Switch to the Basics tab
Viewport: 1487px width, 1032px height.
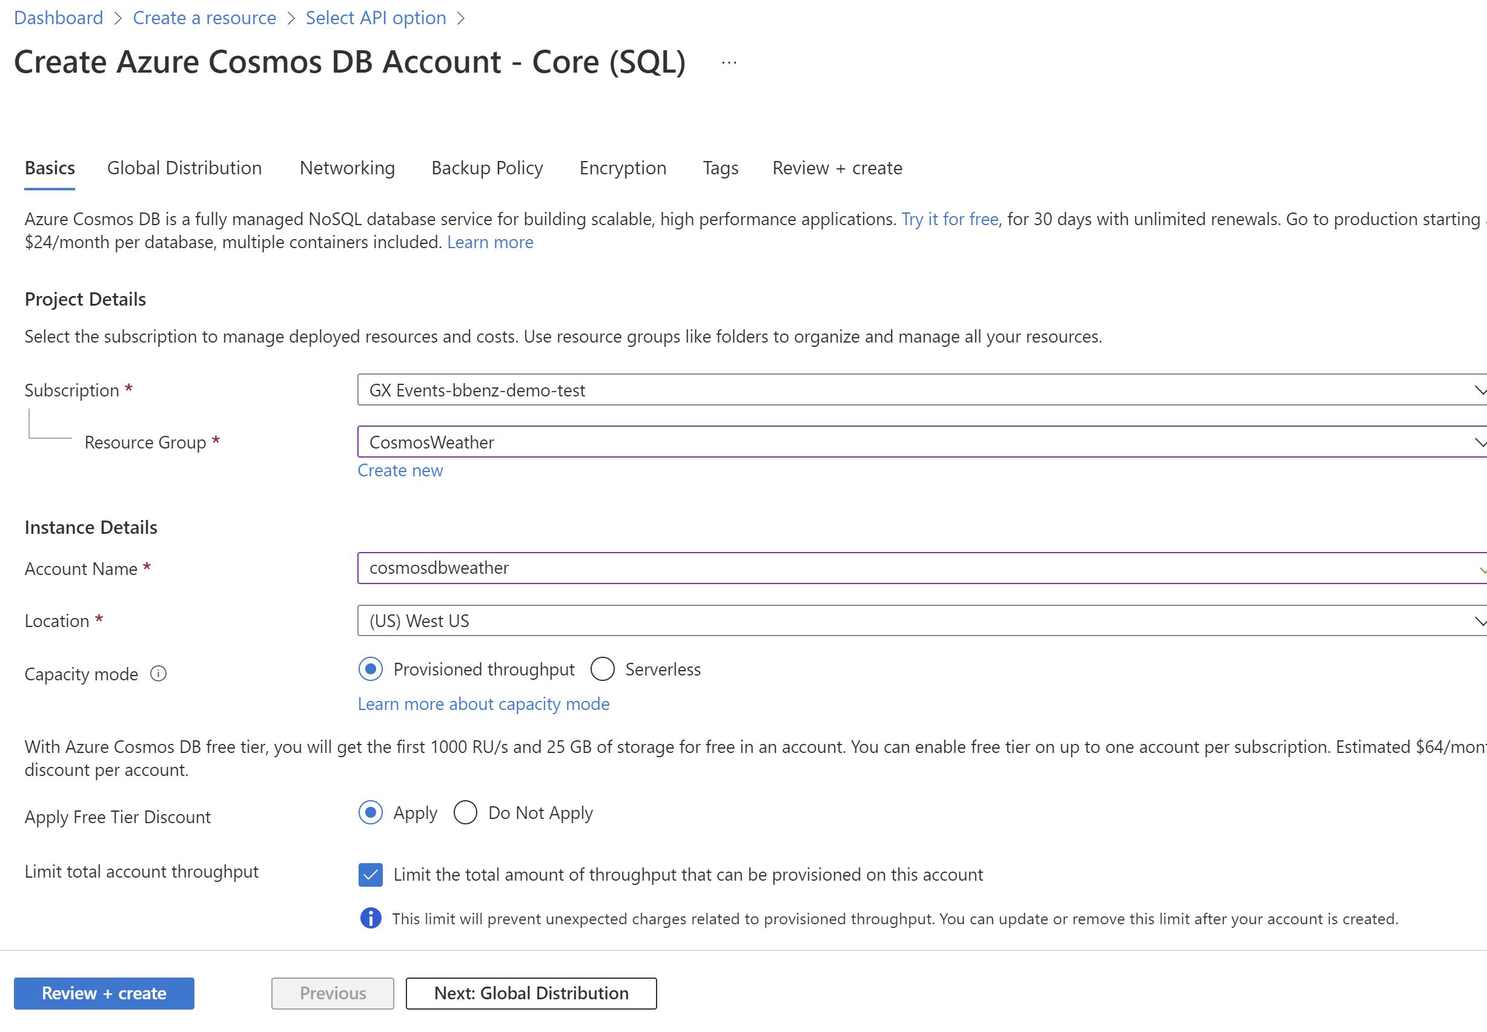point(50,168)
